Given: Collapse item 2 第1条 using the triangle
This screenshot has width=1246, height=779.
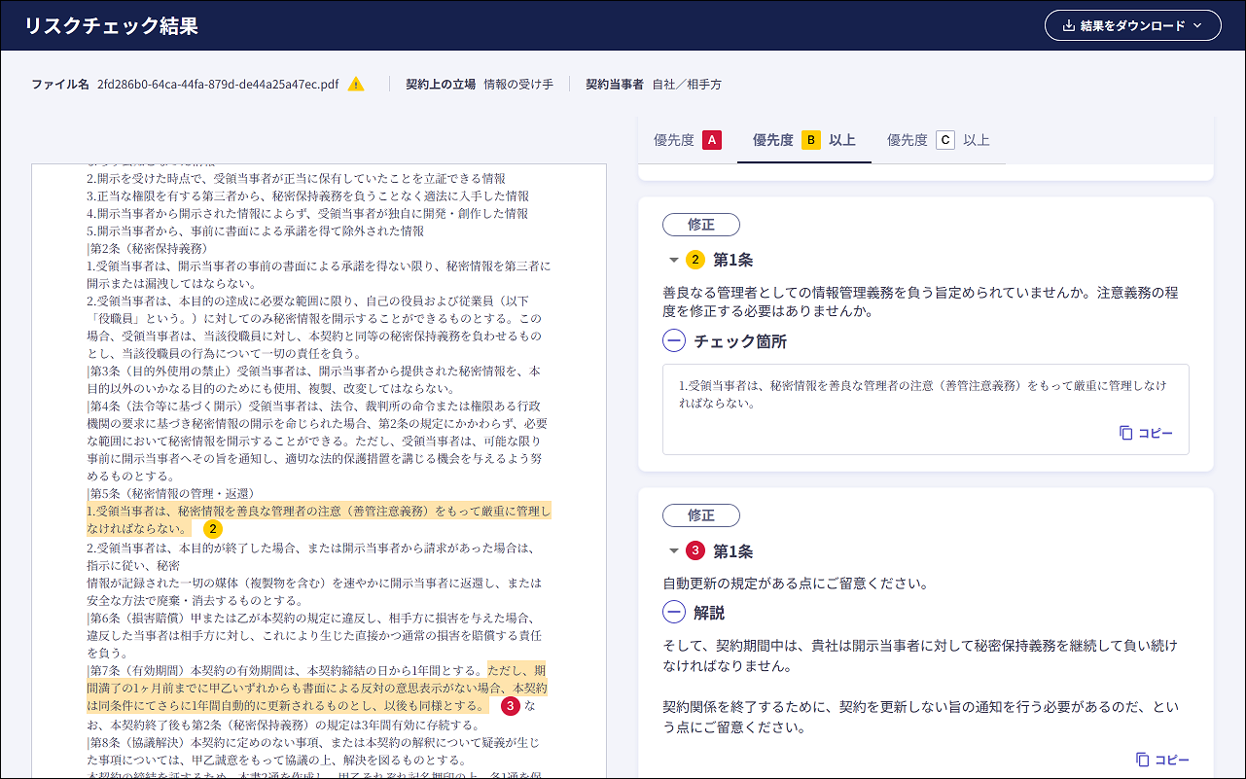Looking at the screenshot, I should [673, 260].
